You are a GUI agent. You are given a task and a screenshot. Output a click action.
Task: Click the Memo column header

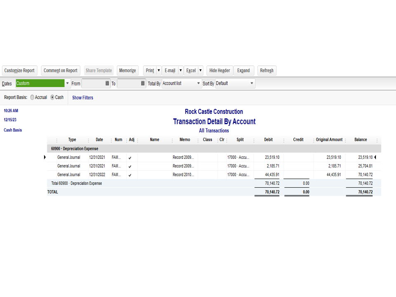(x=185, y=140)
